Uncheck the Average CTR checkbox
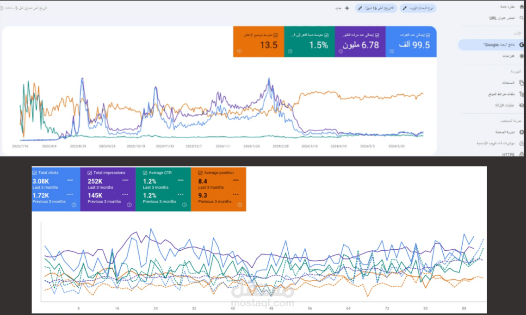Viewport: 526px width, 315px height. click(x=145, y=173)
